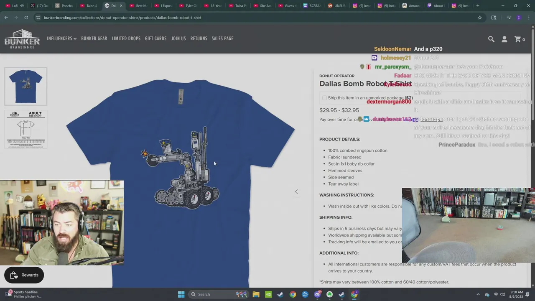Screen dimensions: 535x301
Task: Go to the Join Us page
Action: (x=178, y=38)
